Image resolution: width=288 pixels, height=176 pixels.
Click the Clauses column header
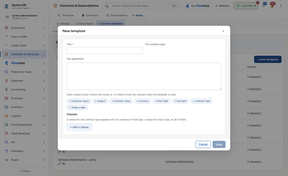click(251, 67)
